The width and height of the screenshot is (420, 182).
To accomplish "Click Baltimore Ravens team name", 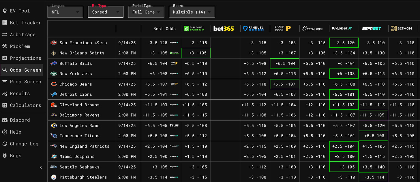I will tap(79, 115).
